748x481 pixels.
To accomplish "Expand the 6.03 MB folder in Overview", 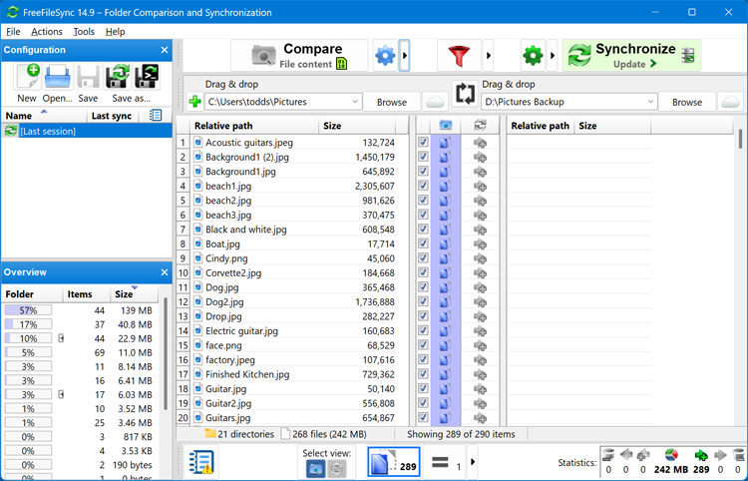I will point(61,394).
